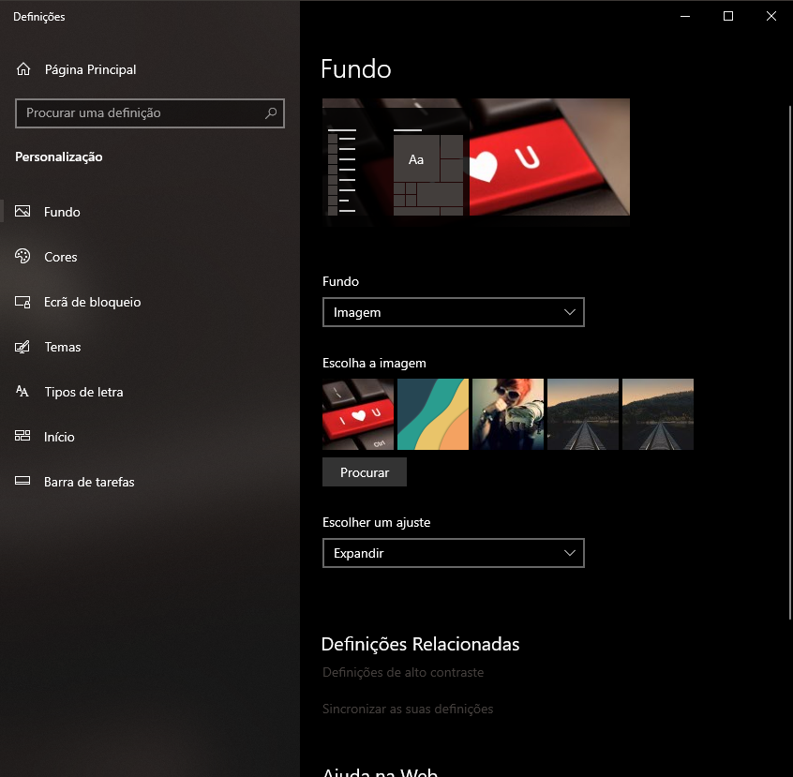Select the last railway track wallpaper thumbnail
Screen dimensions: 793x777
click(658, 414)
